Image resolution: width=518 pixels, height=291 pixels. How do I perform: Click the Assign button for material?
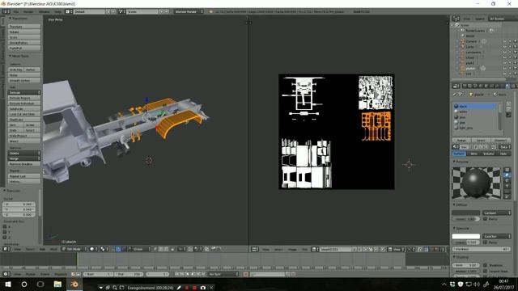461,141
